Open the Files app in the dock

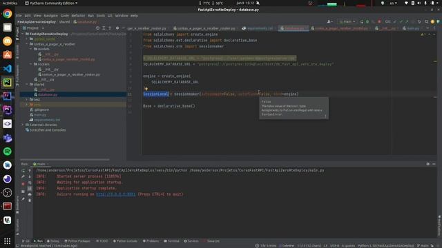[x=8, y=28]
